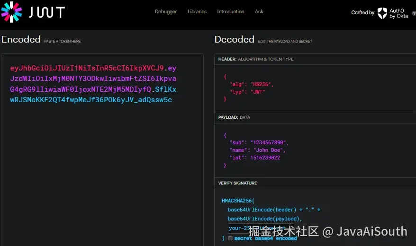This screenshot has height=246, width=416.
Task: Go to the Introduction nav item
Action: click(231, 12)
